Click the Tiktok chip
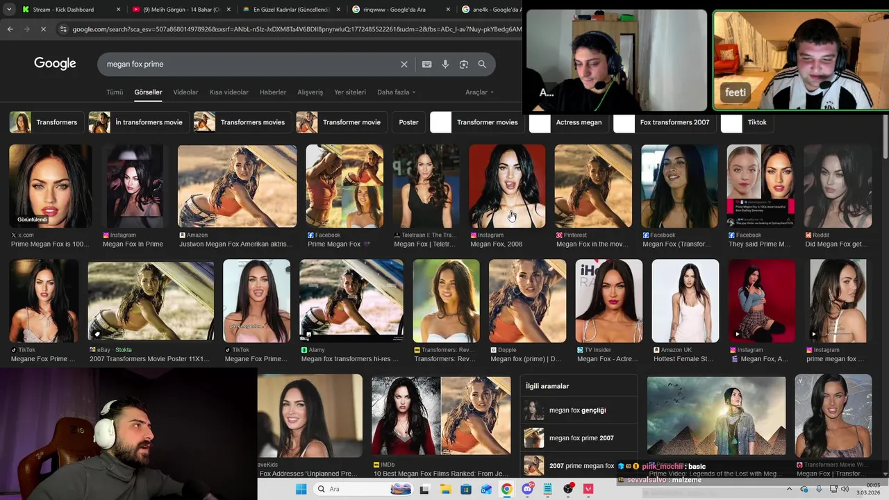 (x=747, y=122)
